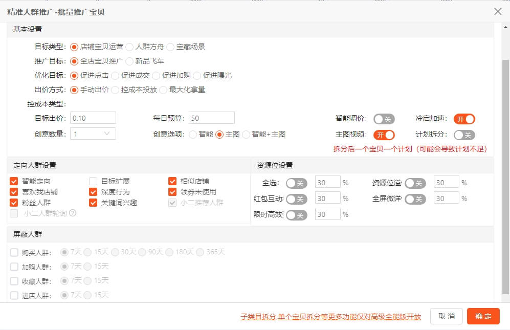Screen dimensions: 510x330
Task: Toggle the 红包互动 switch
Action: 297,199
